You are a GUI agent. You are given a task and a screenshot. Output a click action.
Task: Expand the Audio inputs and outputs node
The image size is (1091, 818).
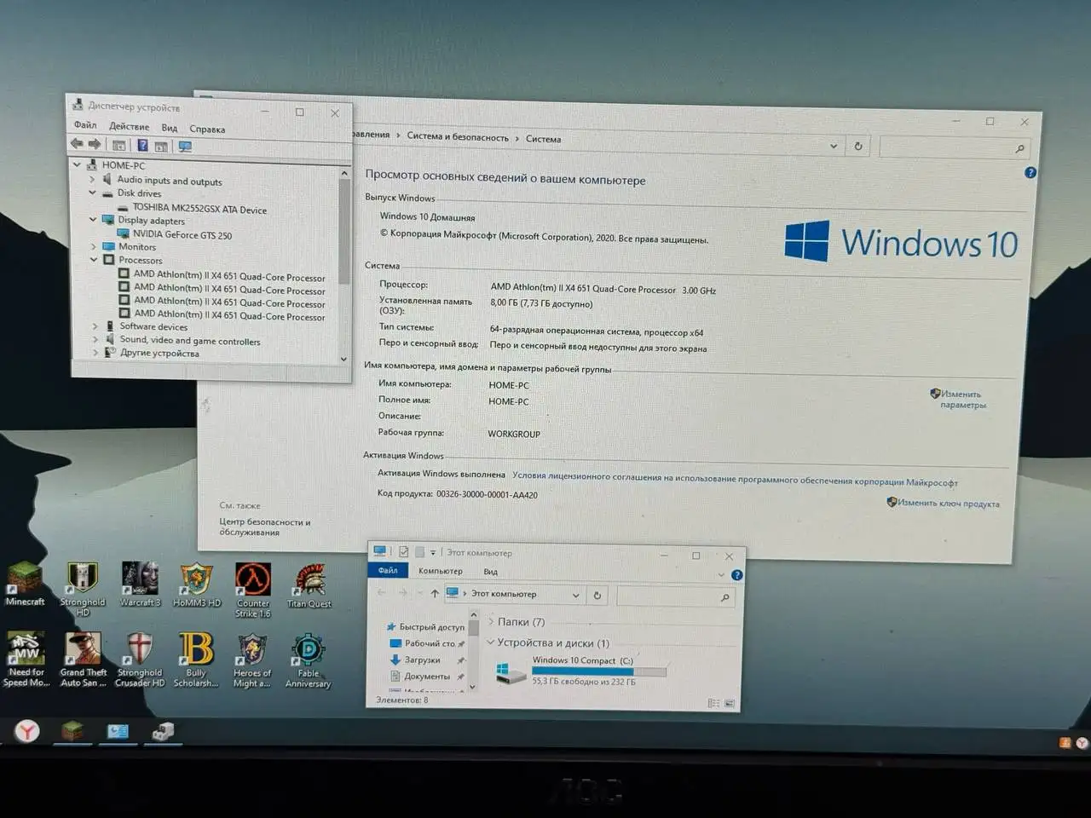tap(93, 180)
